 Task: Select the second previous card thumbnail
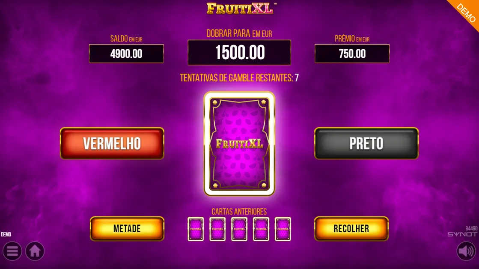coord(217,229)
